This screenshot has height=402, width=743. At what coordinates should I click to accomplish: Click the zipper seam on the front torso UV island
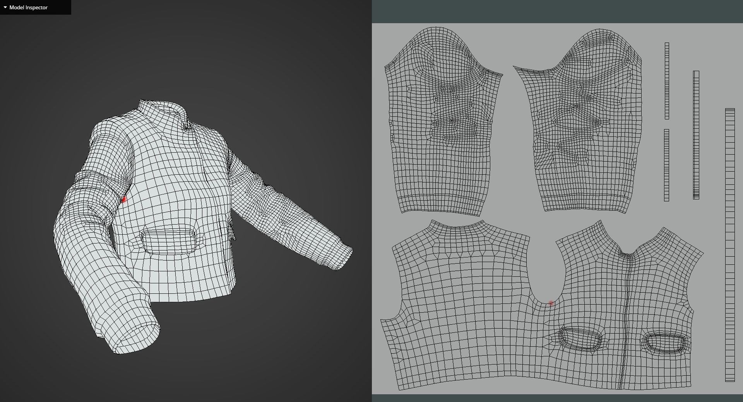[x=626, y=321]
